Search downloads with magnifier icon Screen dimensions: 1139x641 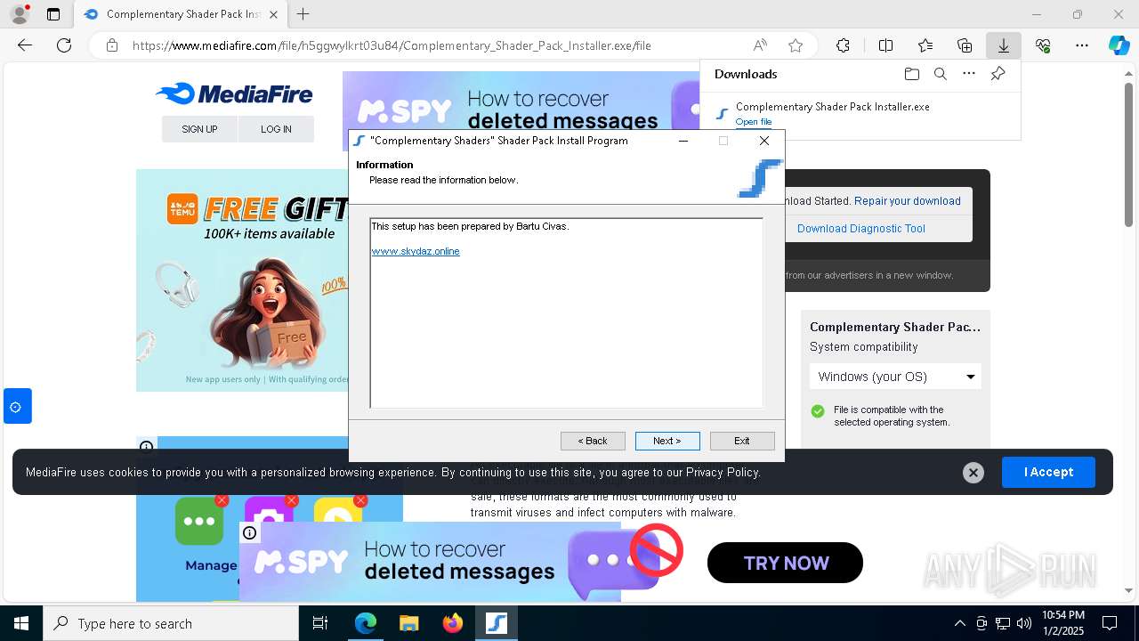click(940, 74)
